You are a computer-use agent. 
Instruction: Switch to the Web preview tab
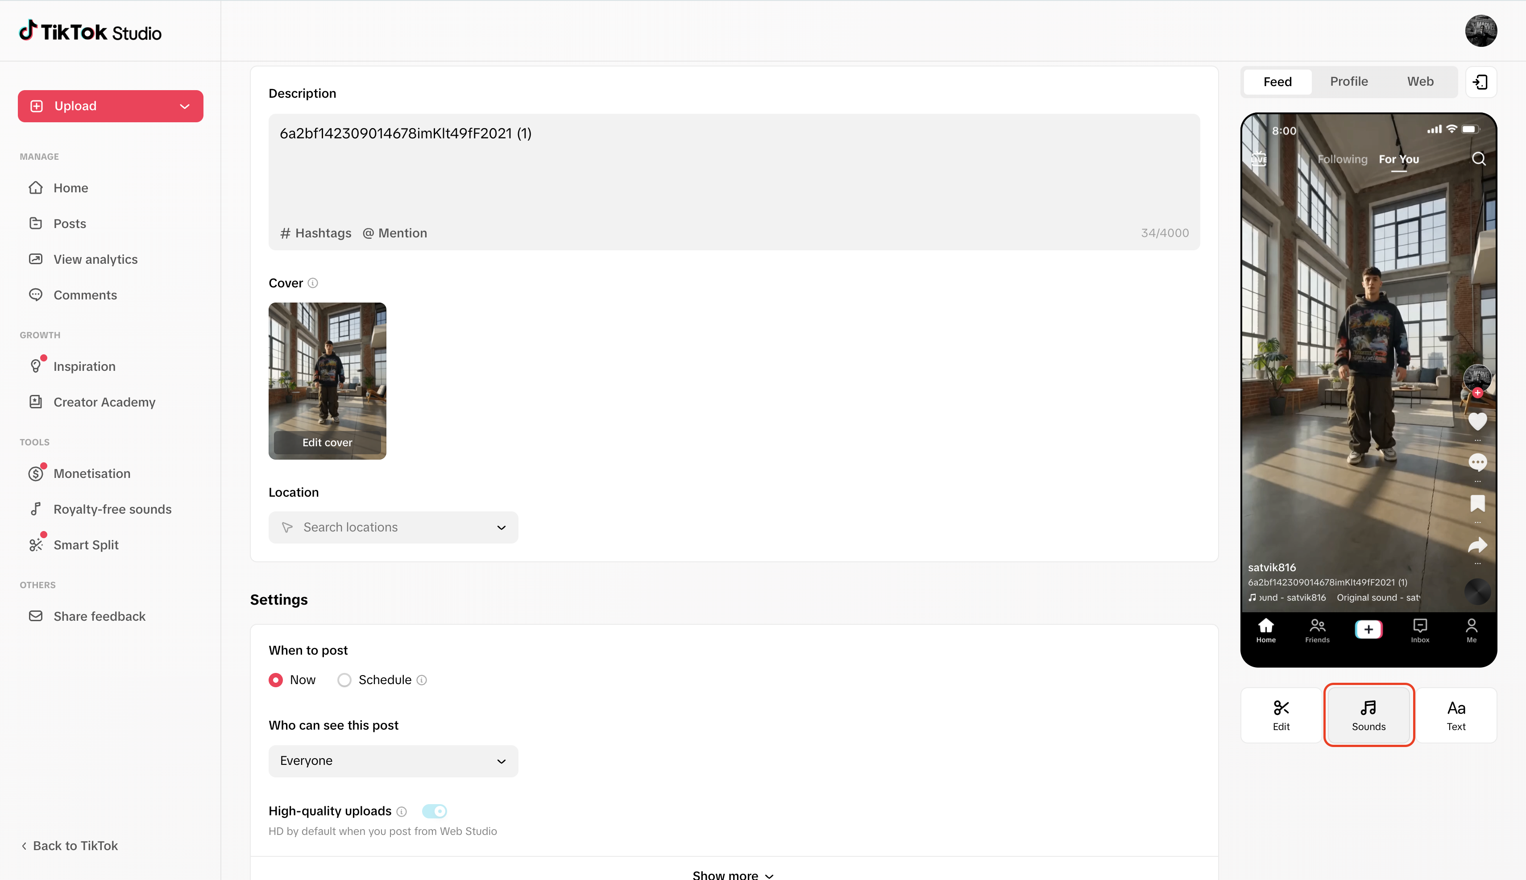pos(1420,82)
